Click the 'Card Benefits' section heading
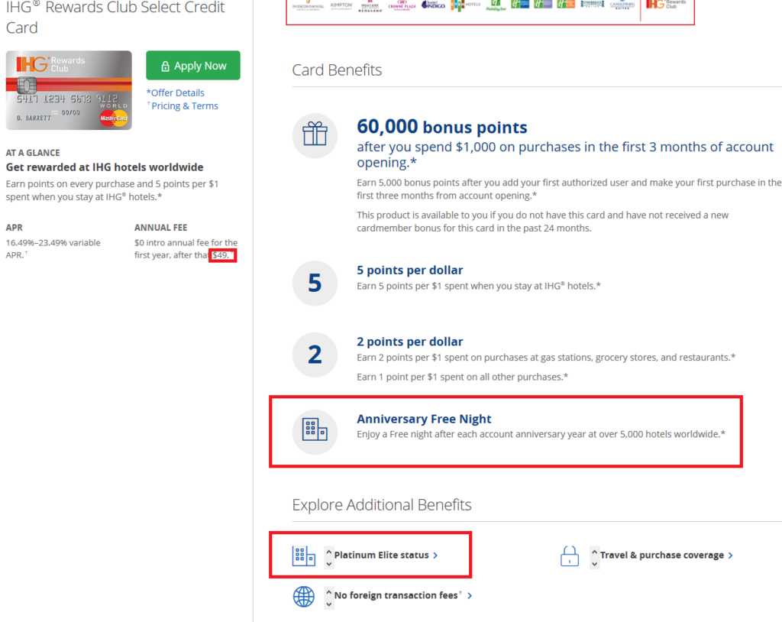782x622 pixels. tap(337, 70)
